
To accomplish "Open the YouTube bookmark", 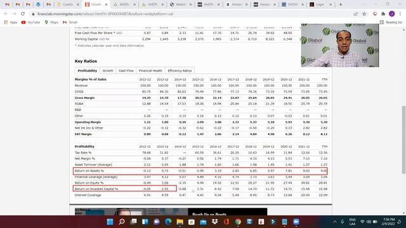I will [30, 22].
